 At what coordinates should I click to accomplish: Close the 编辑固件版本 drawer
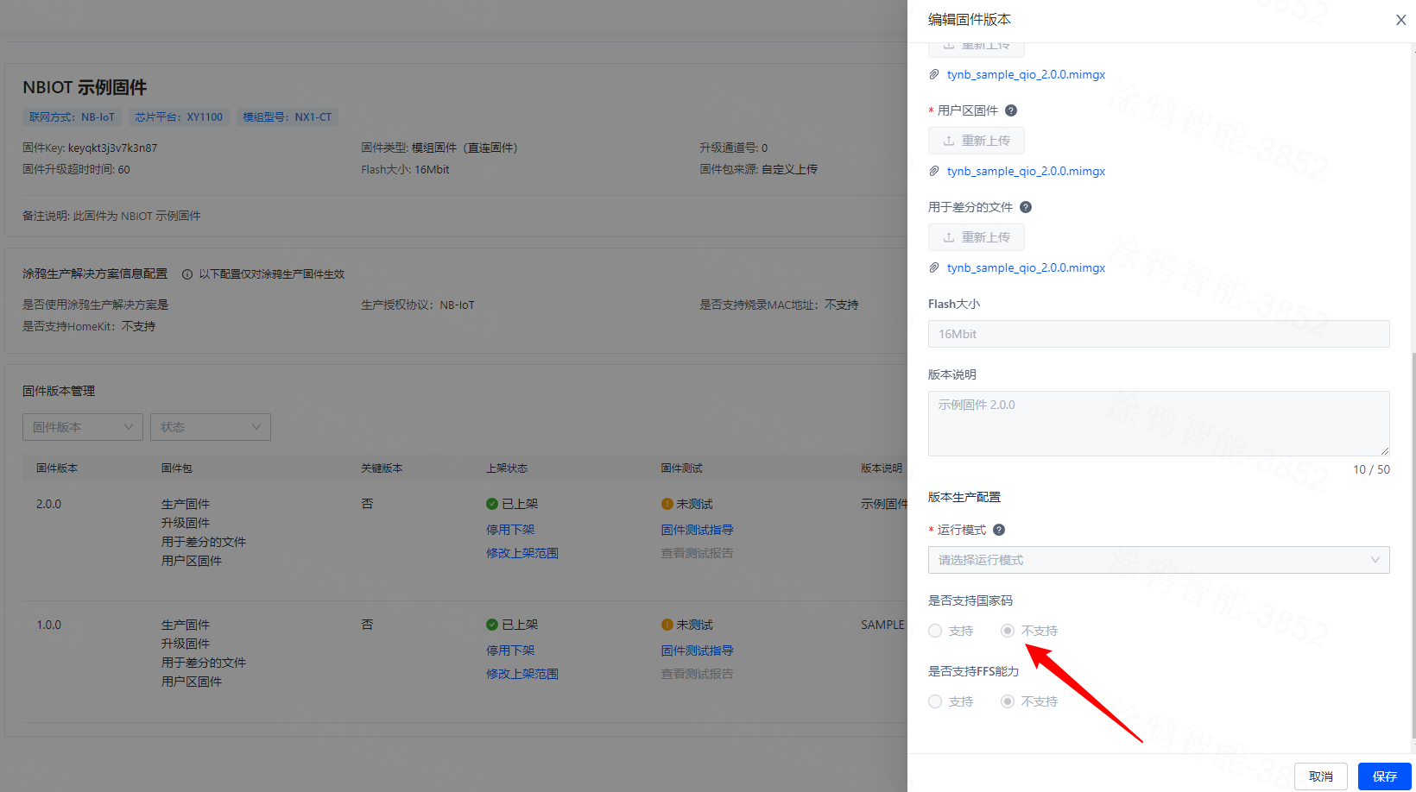pos(1400,20)
